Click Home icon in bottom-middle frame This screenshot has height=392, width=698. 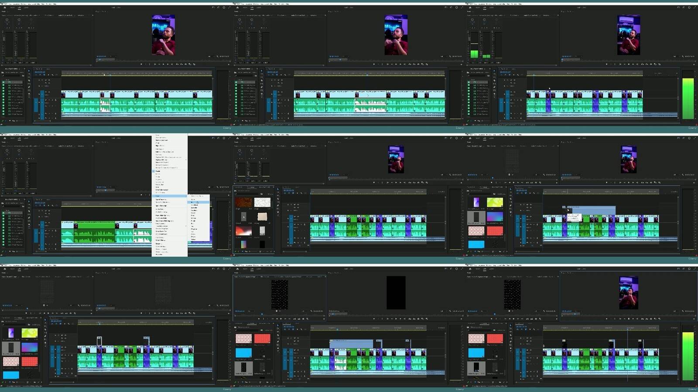pos(237,269)
